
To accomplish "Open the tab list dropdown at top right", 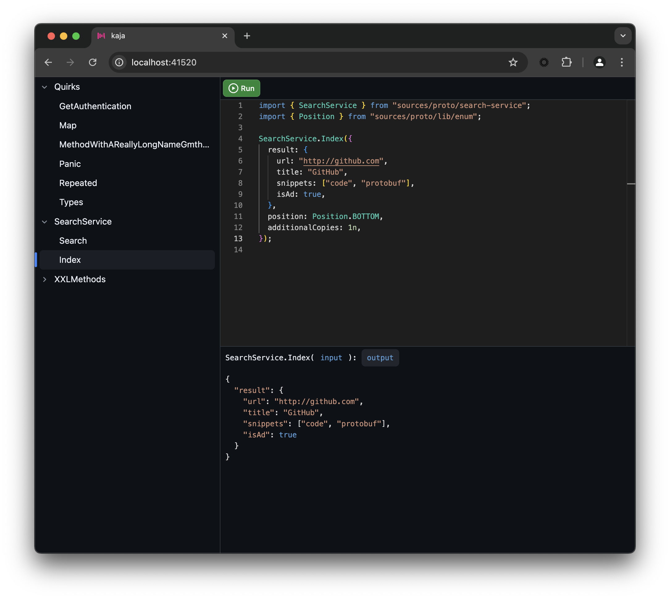I will click(622, 35).
